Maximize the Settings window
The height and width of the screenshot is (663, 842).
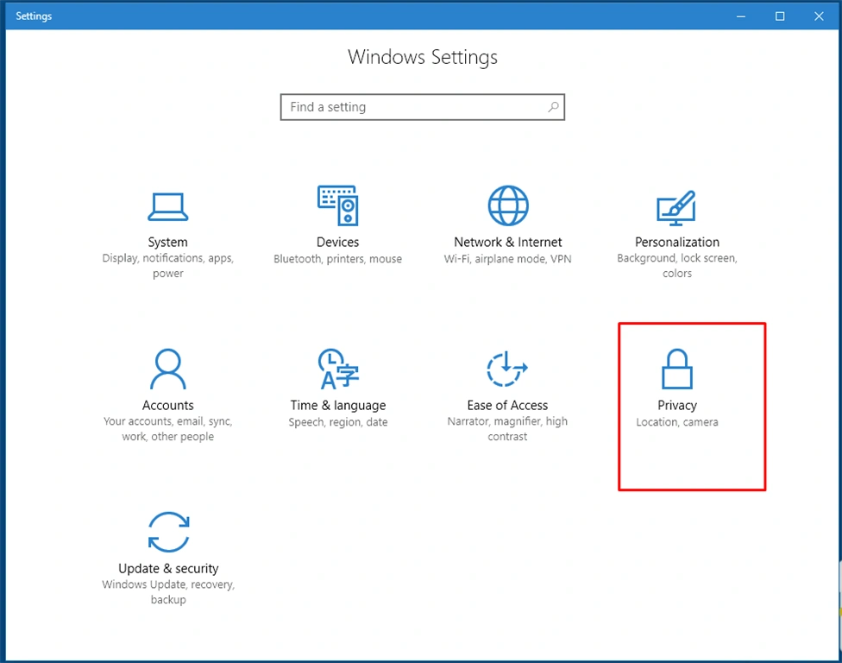click(780, 16)
